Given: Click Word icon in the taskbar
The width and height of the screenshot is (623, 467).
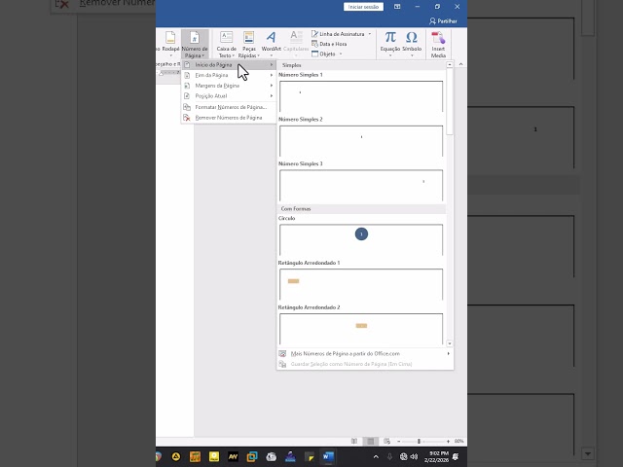Looking at the screenshot, I should (x=328, y=456).
